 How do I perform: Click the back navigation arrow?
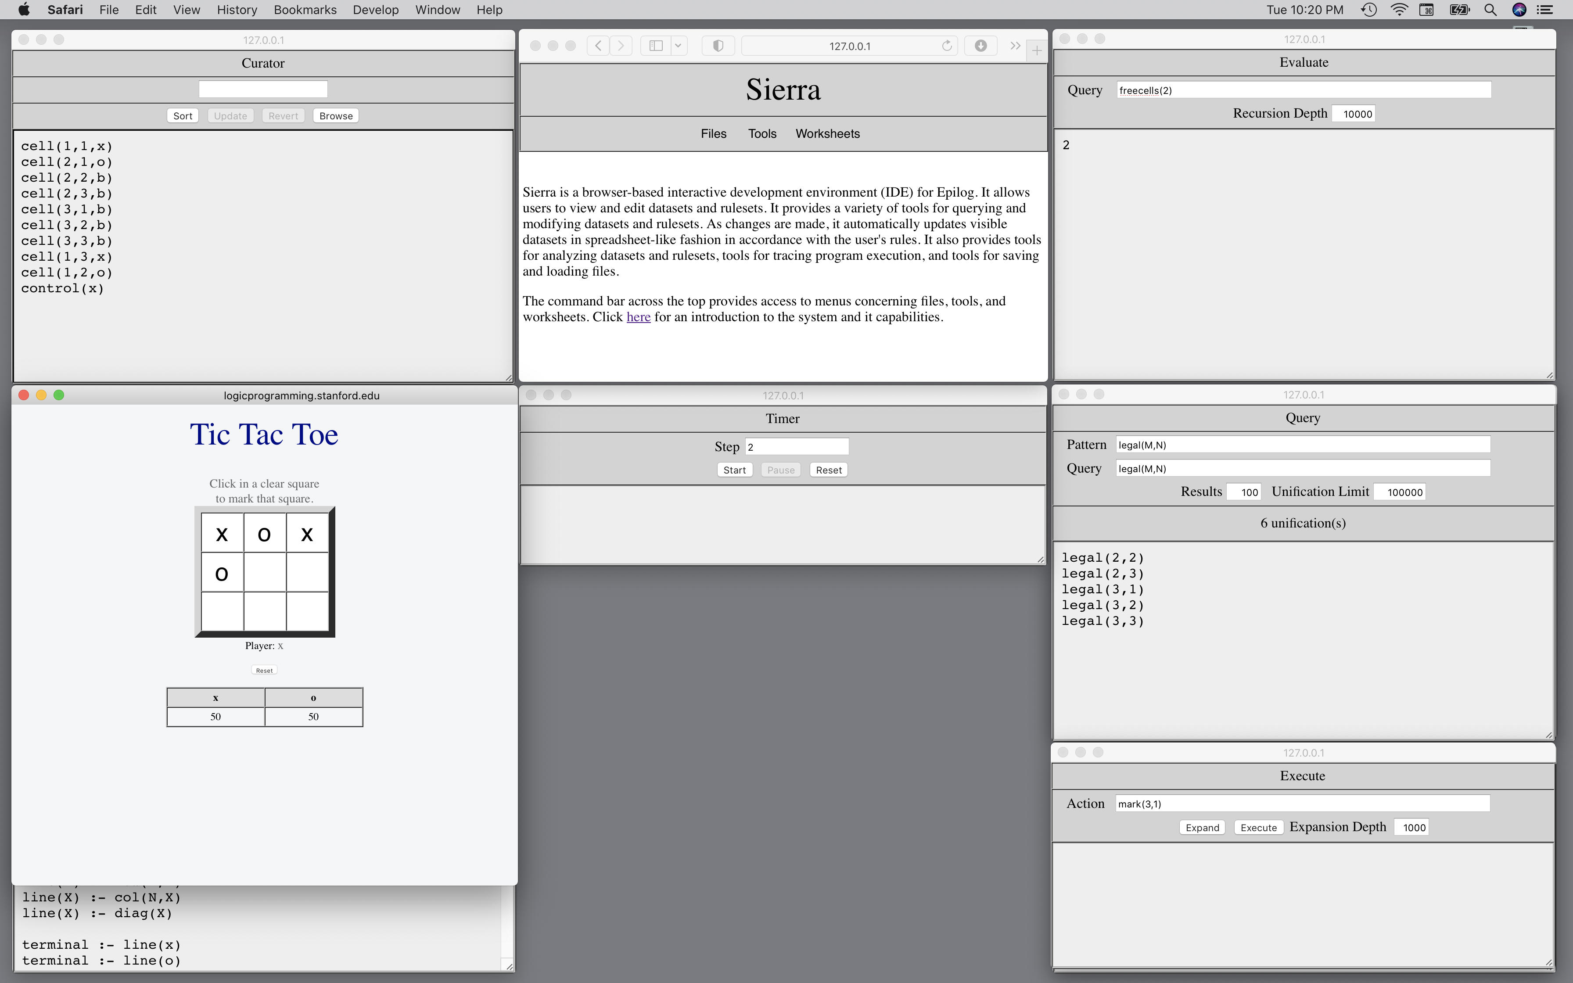tap(598, 46)
